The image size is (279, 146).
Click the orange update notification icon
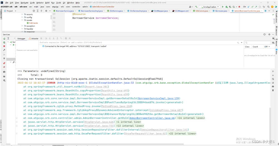pyautogui.click(x=272, y=7)
